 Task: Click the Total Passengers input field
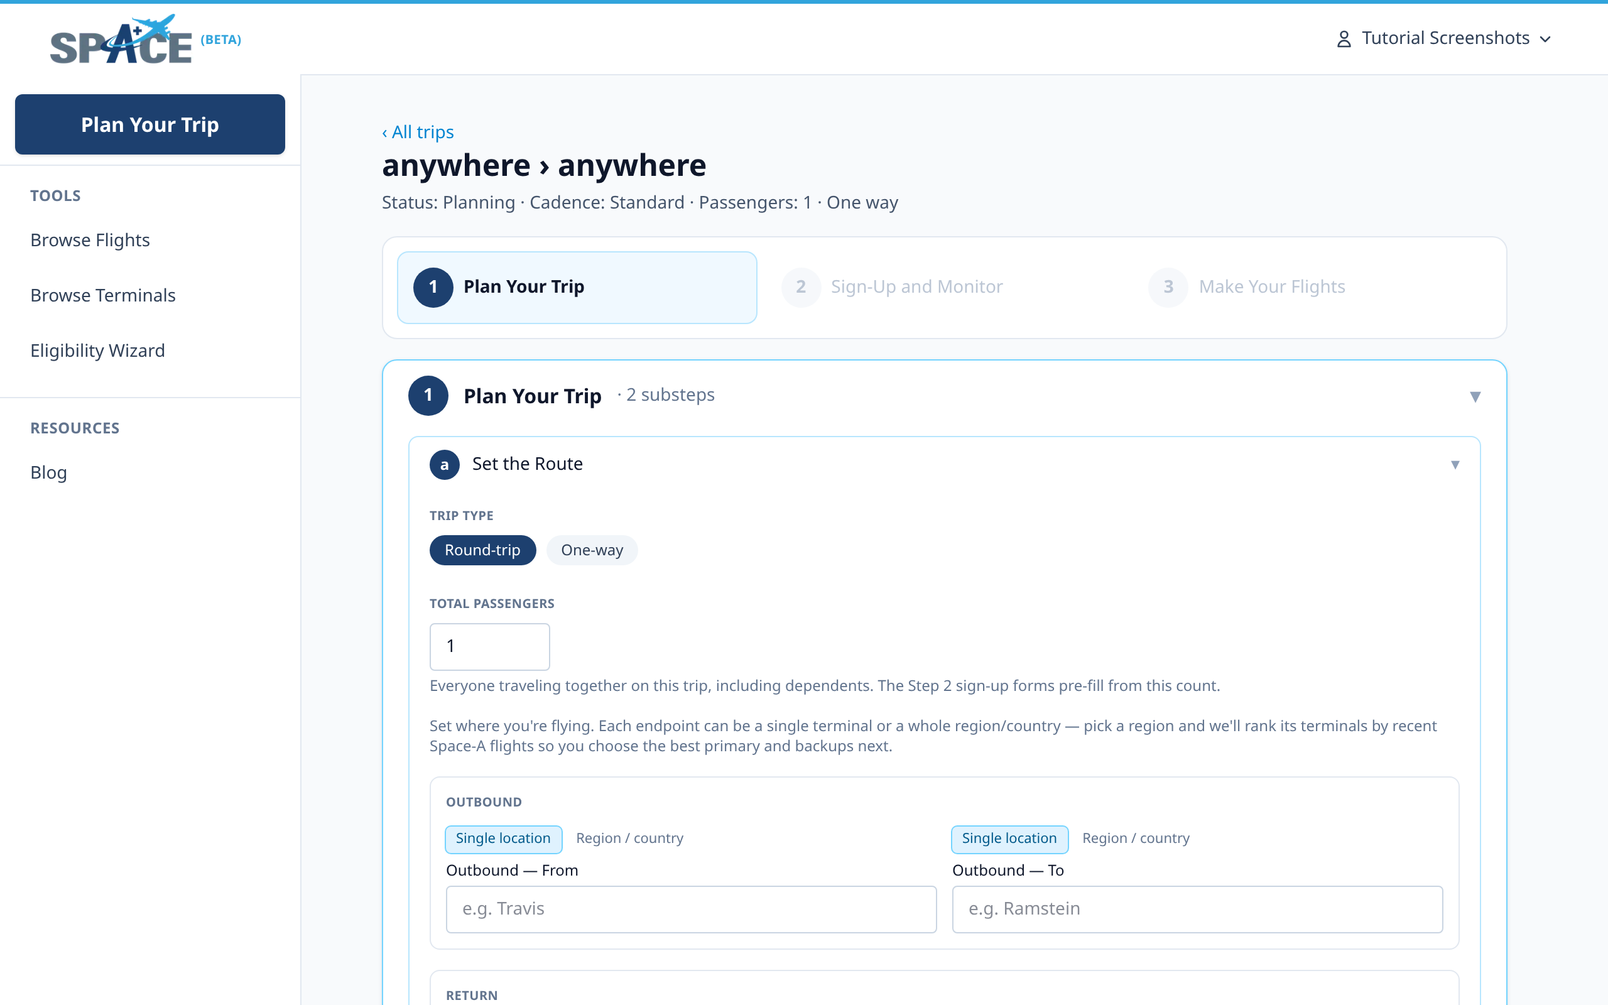[490, 646]
